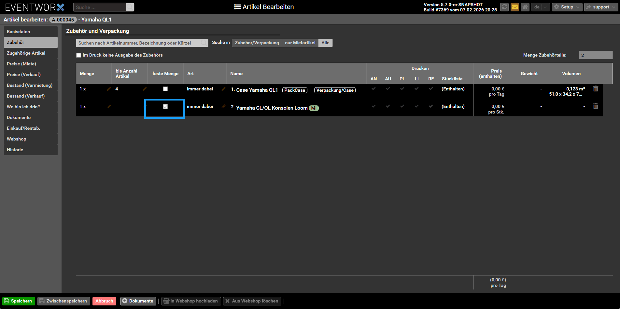Screen dimensions: 620x309
Task: Delete Case Yamaha QL1 row with trash icon
Action: [x=596, y=89]
